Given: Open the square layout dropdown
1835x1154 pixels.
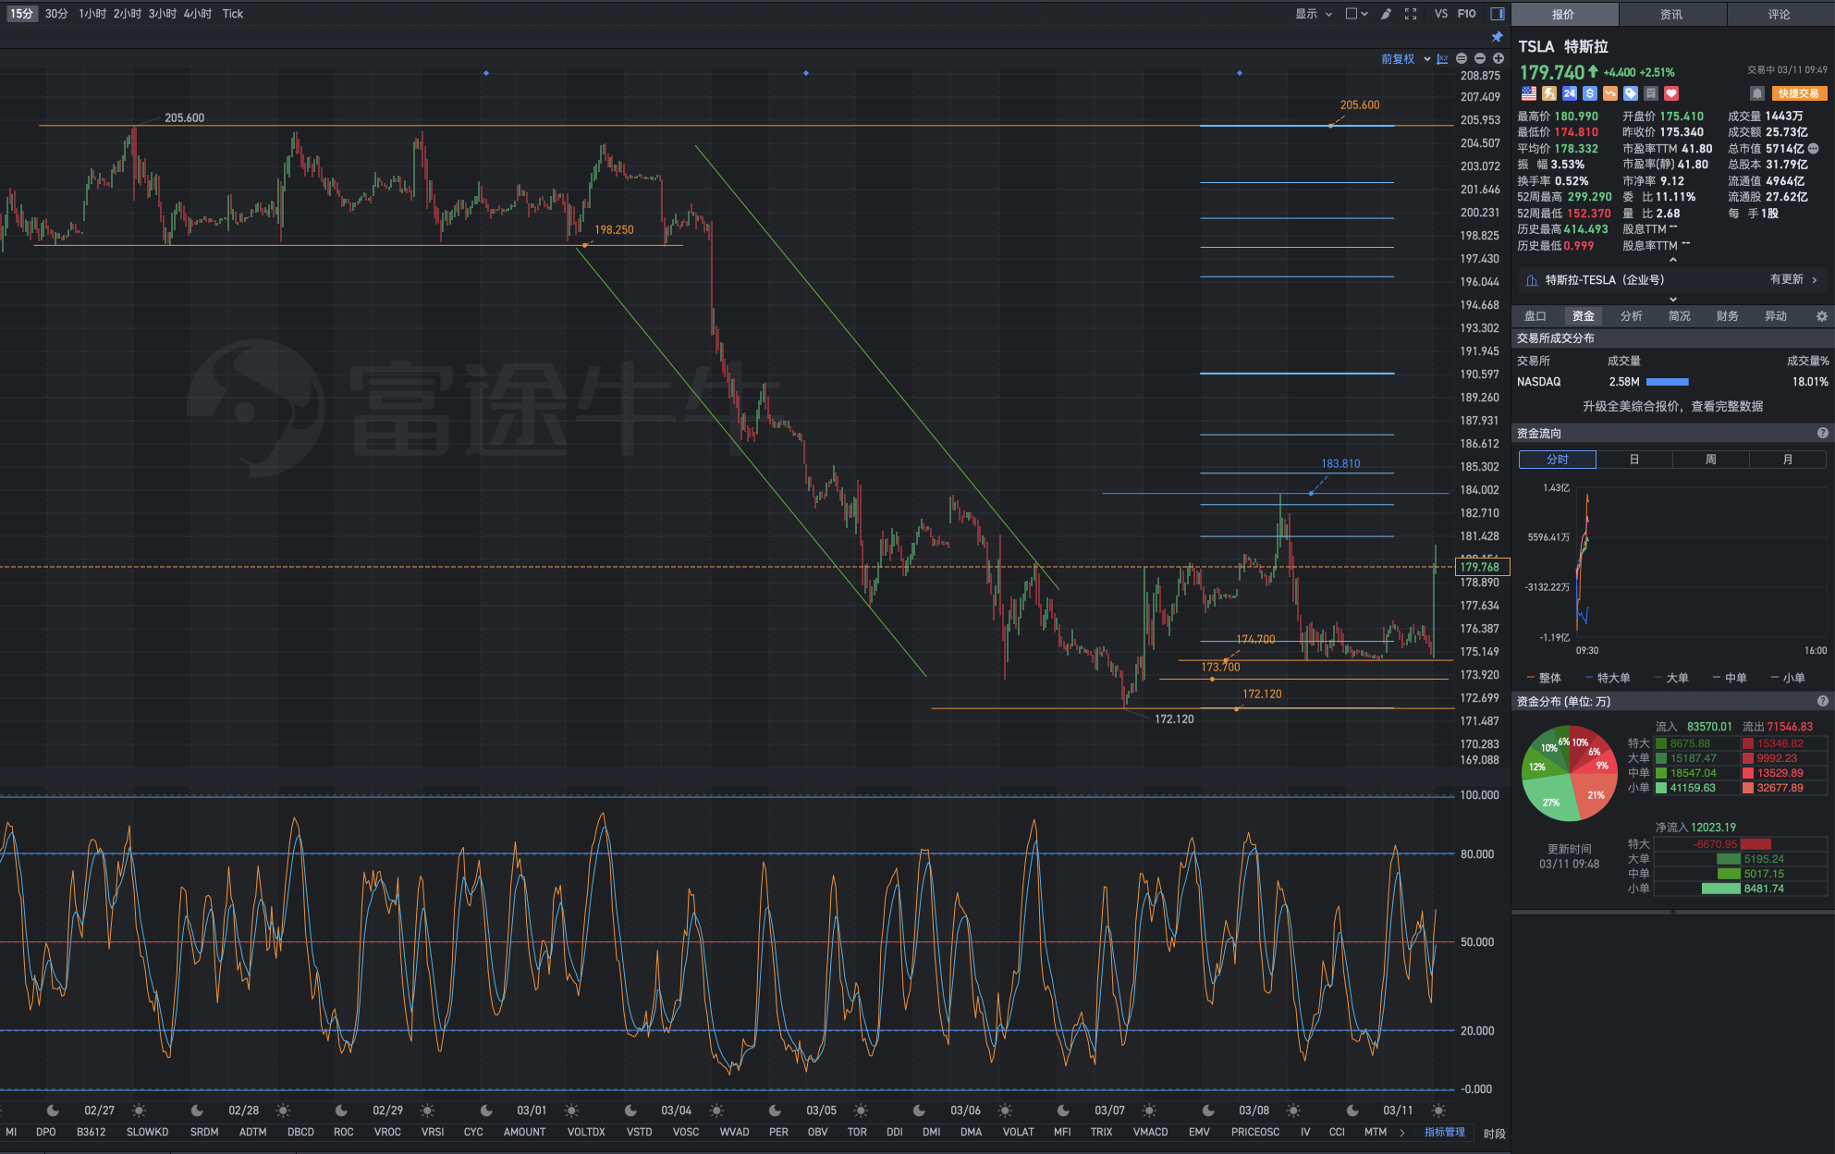Looking at the screenshot, I should click(x=1357, y=14).
